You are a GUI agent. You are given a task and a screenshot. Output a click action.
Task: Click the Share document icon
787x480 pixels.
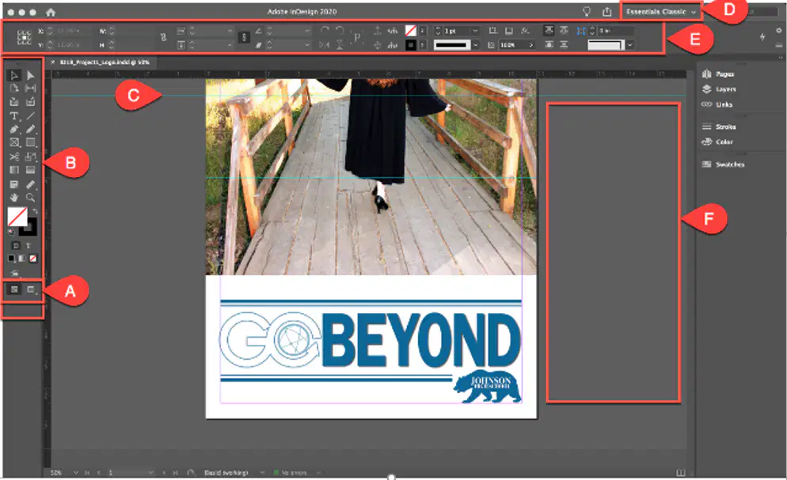coord(606,11)
